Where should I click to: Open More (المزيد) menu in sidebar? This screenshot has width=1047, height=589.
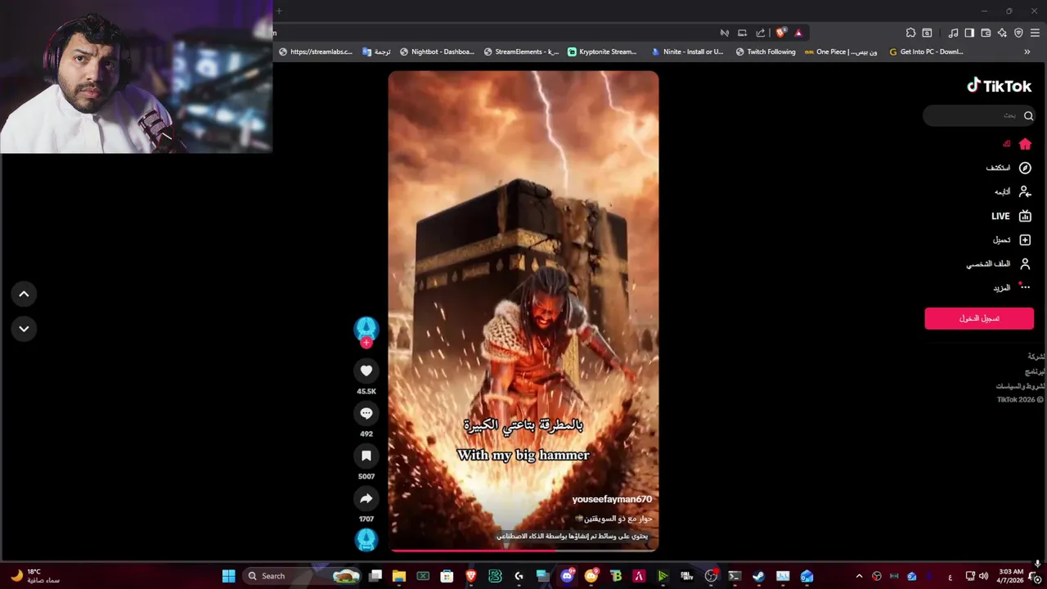pyautogui.click(x=1013, y=288)
